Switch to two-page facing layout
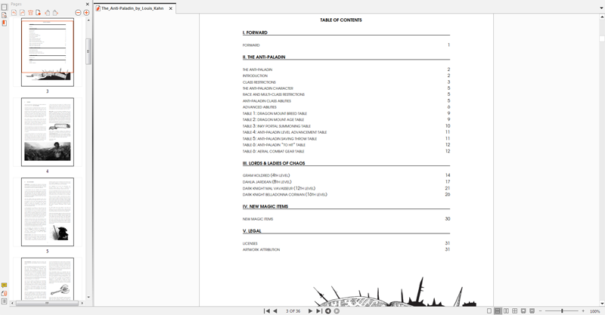The height and width of the screenshot is (315, 605). tap(506, 311)
